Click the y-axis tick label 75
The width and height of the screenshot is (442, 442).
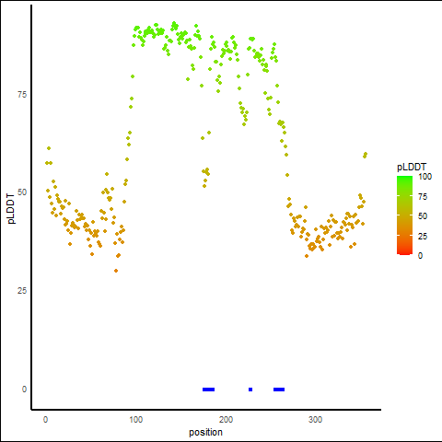click(x=22, y=95)
